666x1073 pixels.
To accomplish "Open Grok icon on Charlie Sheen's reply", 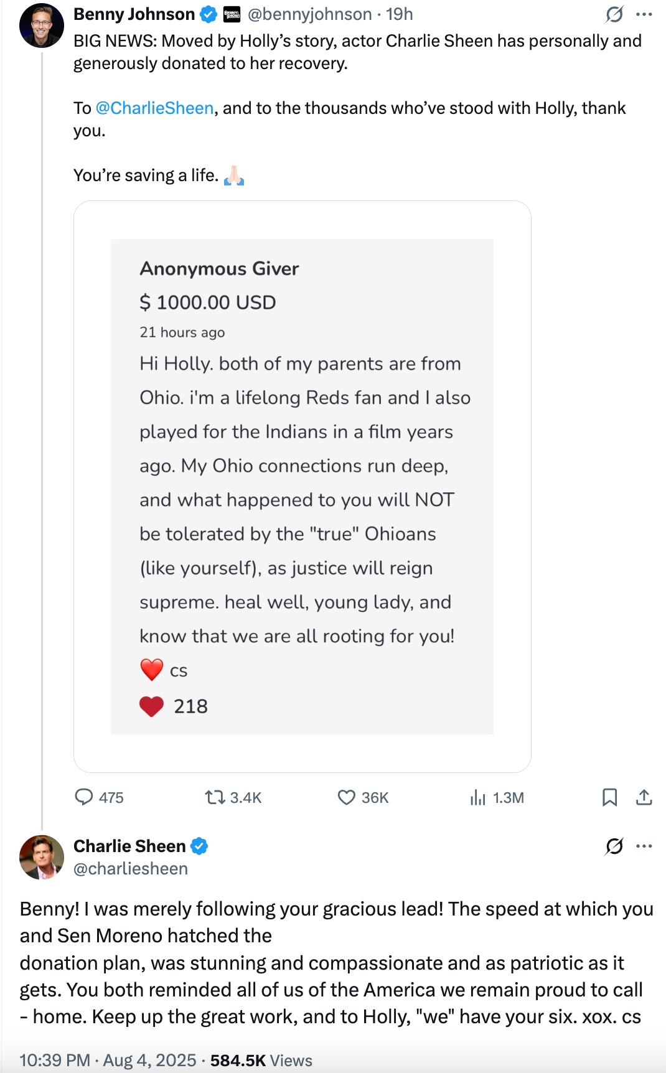I will [x=614, y=846].
